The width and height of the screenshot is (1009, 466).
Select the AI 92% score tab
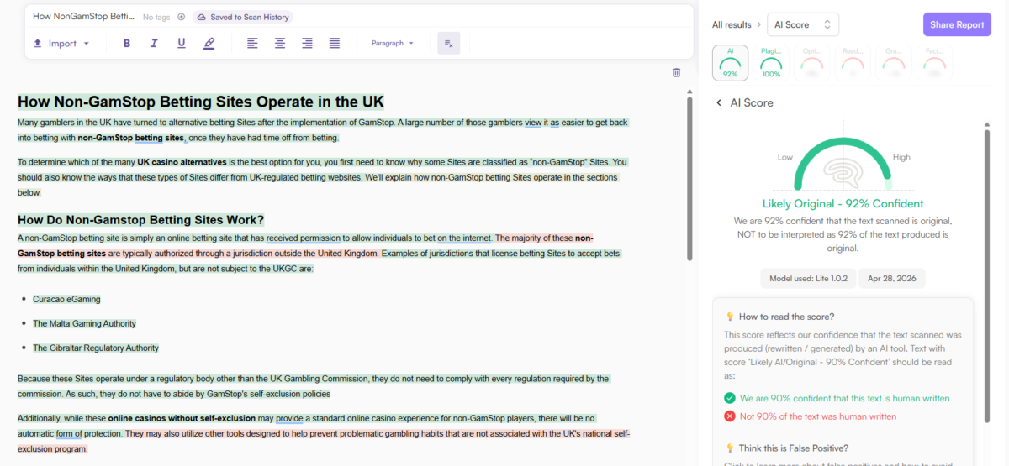731,63
